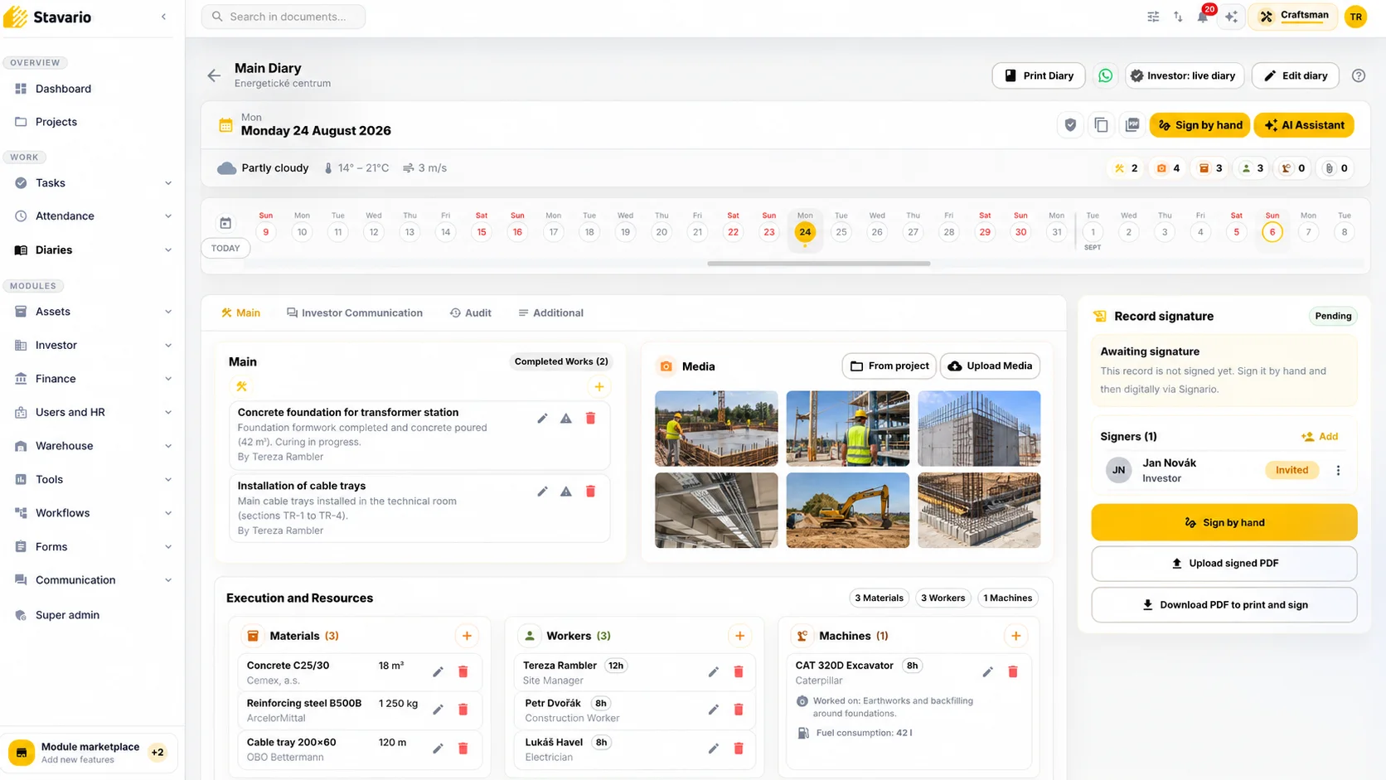Select Tuesday 25 in the date strip
This screenshot has height=780, width=1386.
841,232
